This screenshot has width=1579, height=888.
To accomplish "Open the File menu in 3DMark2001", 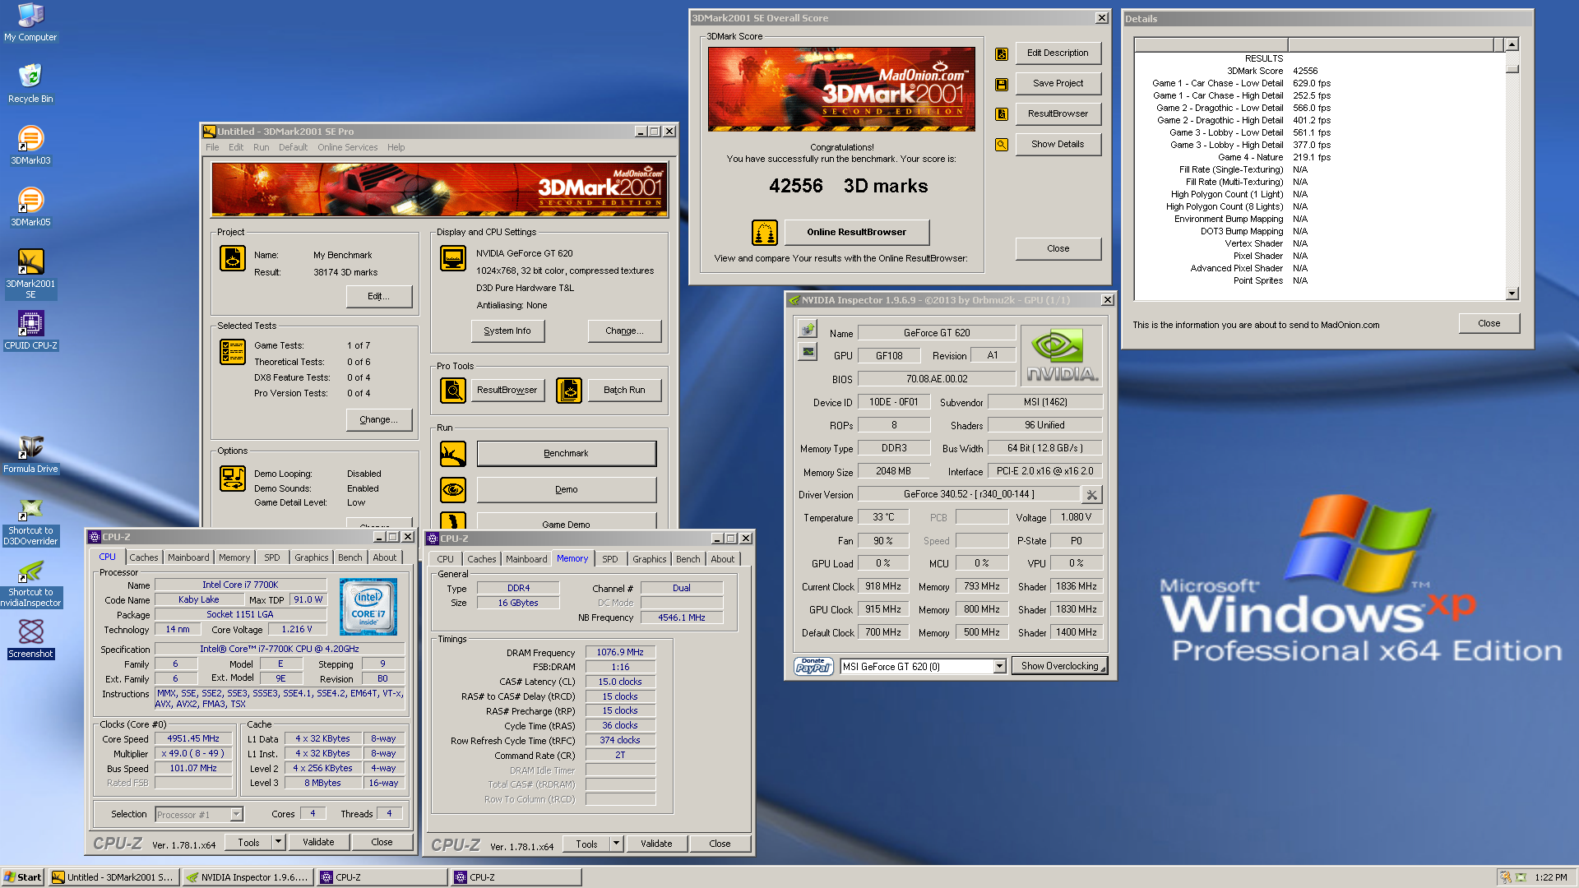I will point(212,147).
